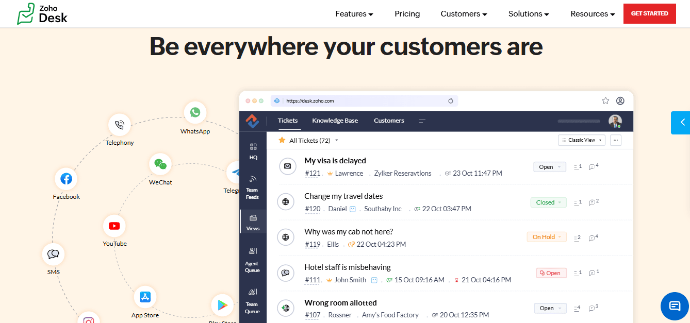This screenshot has height=323, width=690.
Task: Open the Pricing page
Action: click(407, 14)
